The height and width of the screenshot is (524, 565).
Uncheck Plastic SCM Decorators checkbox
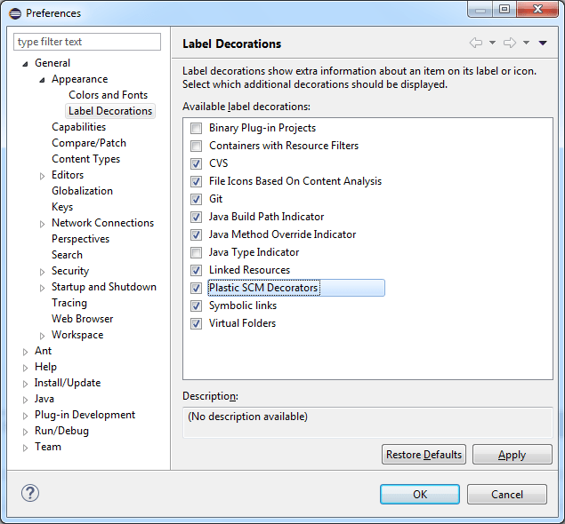(x=196, y=288)
